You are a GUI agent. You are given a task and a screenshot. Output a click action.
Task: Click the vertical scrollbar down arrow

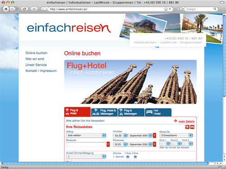tap(224, 160)
